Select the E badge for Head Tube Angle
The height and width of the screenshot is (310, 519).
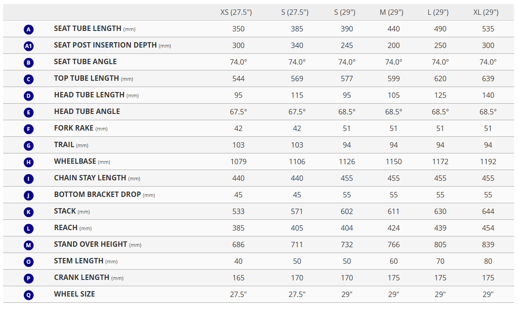29,112
